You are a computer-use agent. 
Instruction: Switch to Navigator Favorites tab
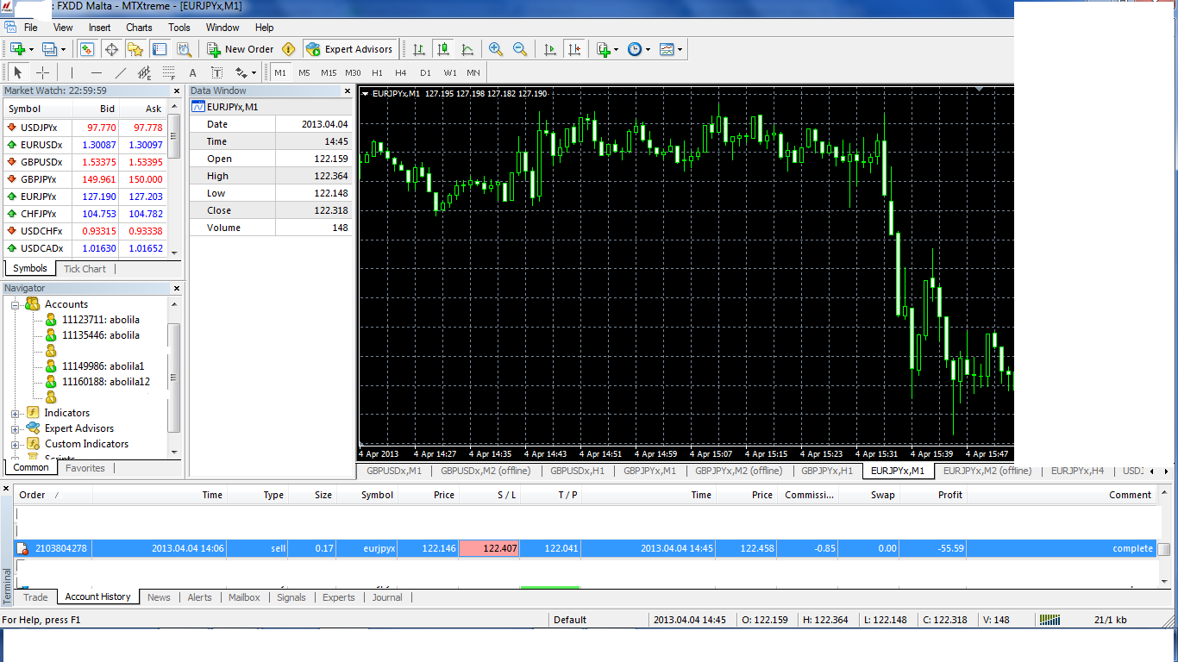85,468
